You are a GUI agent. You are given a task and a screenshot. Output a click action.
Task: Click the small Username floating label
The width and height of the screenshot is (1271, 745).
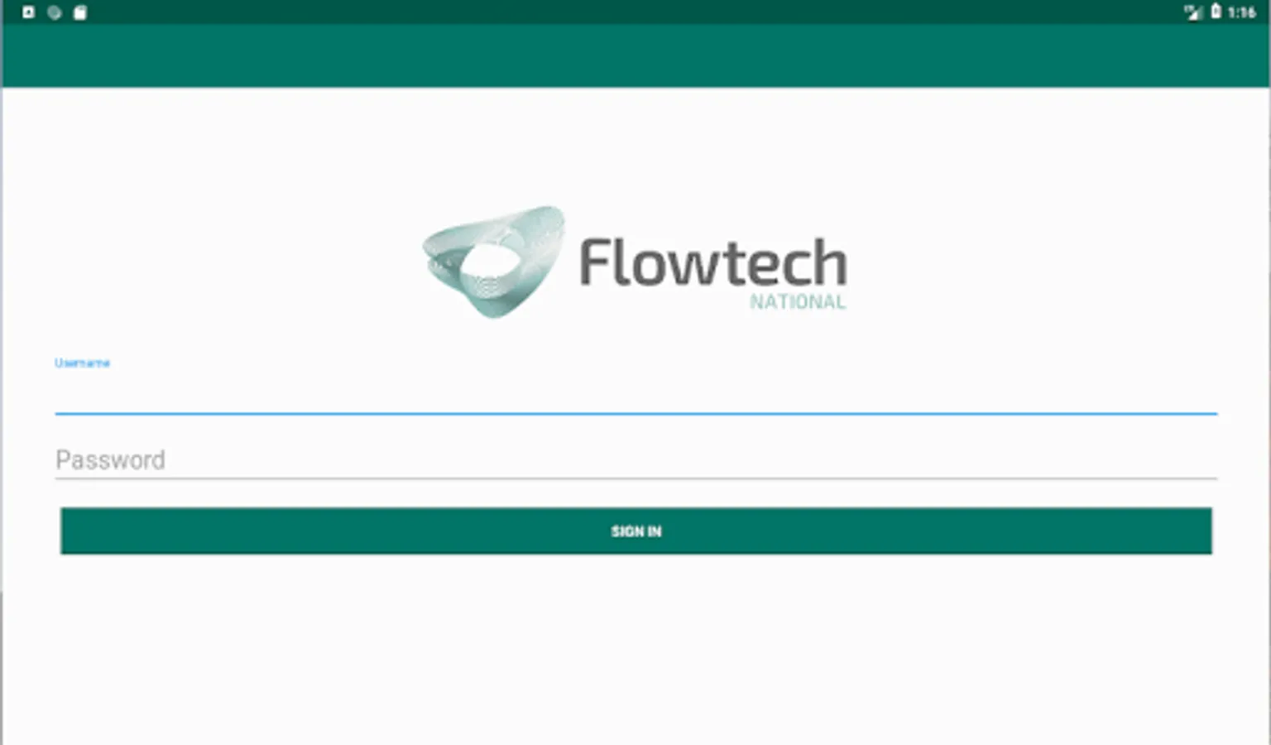82,363
